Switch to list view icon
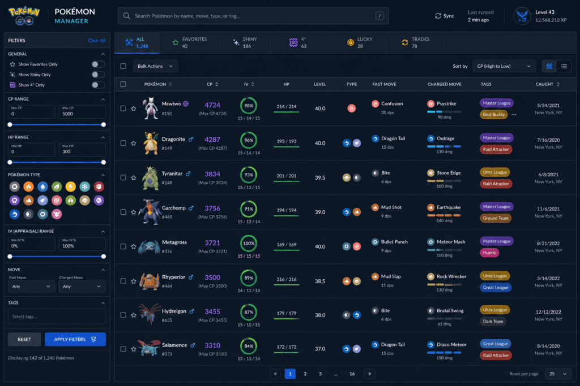Image resolution: width=580 pixels, height=386 pixels. [x=564, y=67]
